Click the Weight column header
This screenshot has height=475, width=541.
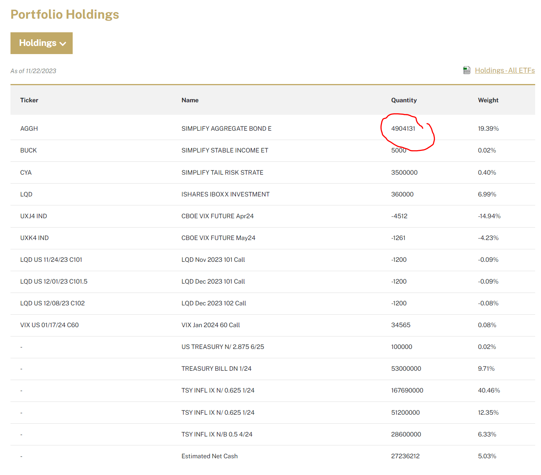(x=488, y=100)
